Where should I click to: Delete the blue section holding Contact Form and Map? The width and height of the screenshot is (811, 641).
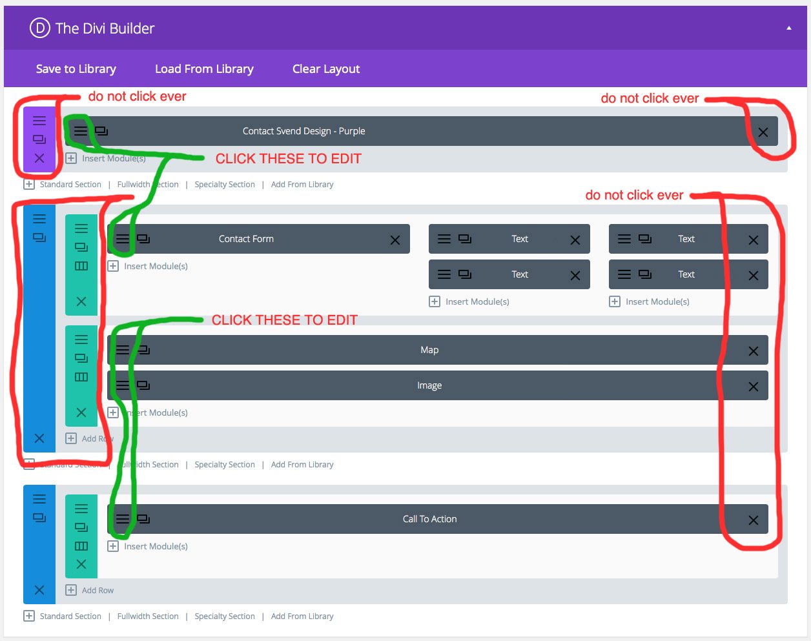[x=39, y=438]
